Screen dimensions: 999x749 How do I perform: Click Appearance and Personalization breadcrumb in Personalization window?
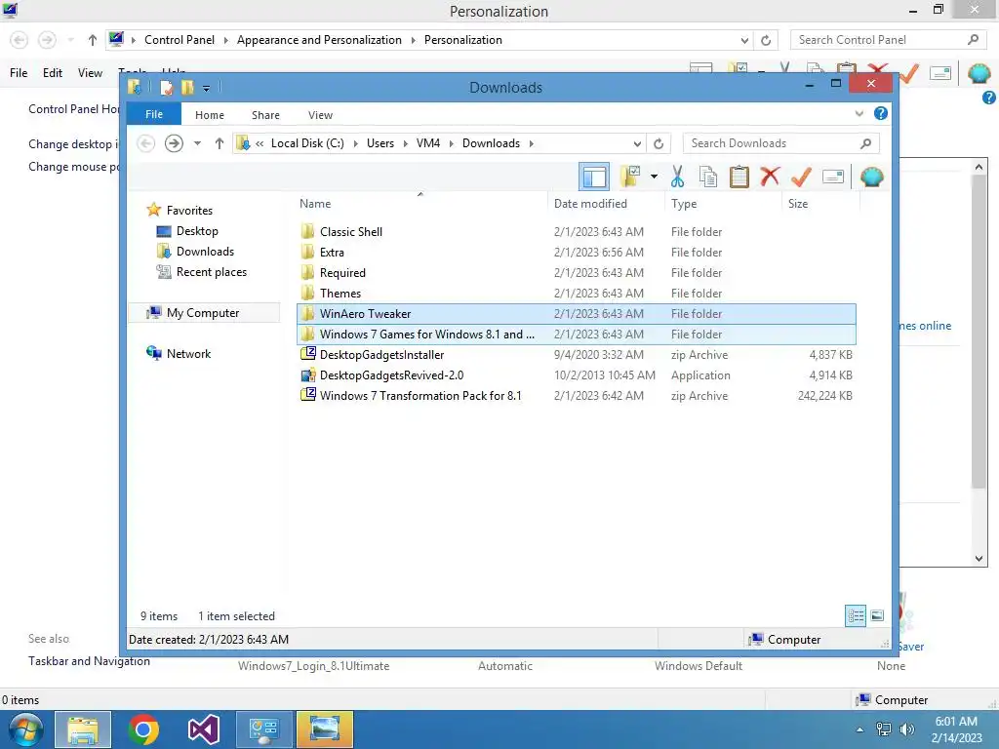coord(319,39)
